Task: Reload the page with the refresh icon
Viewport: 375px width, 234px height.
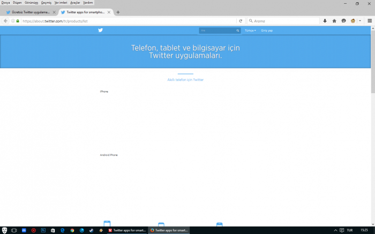Action: pyautogui.click(x=241, y=21)
